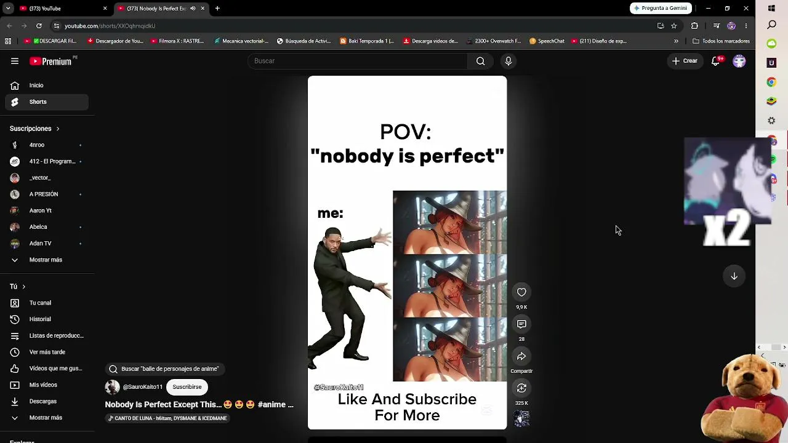Screen dimensions: 788x443
Task: Subscribe to SauroKaito11 with Suscribirse
Action: point(187,387)
